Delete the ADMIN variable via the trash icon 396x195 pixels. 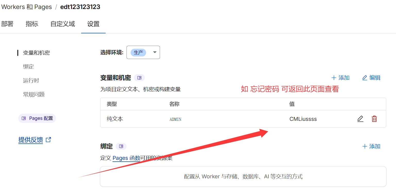point(374,119)
